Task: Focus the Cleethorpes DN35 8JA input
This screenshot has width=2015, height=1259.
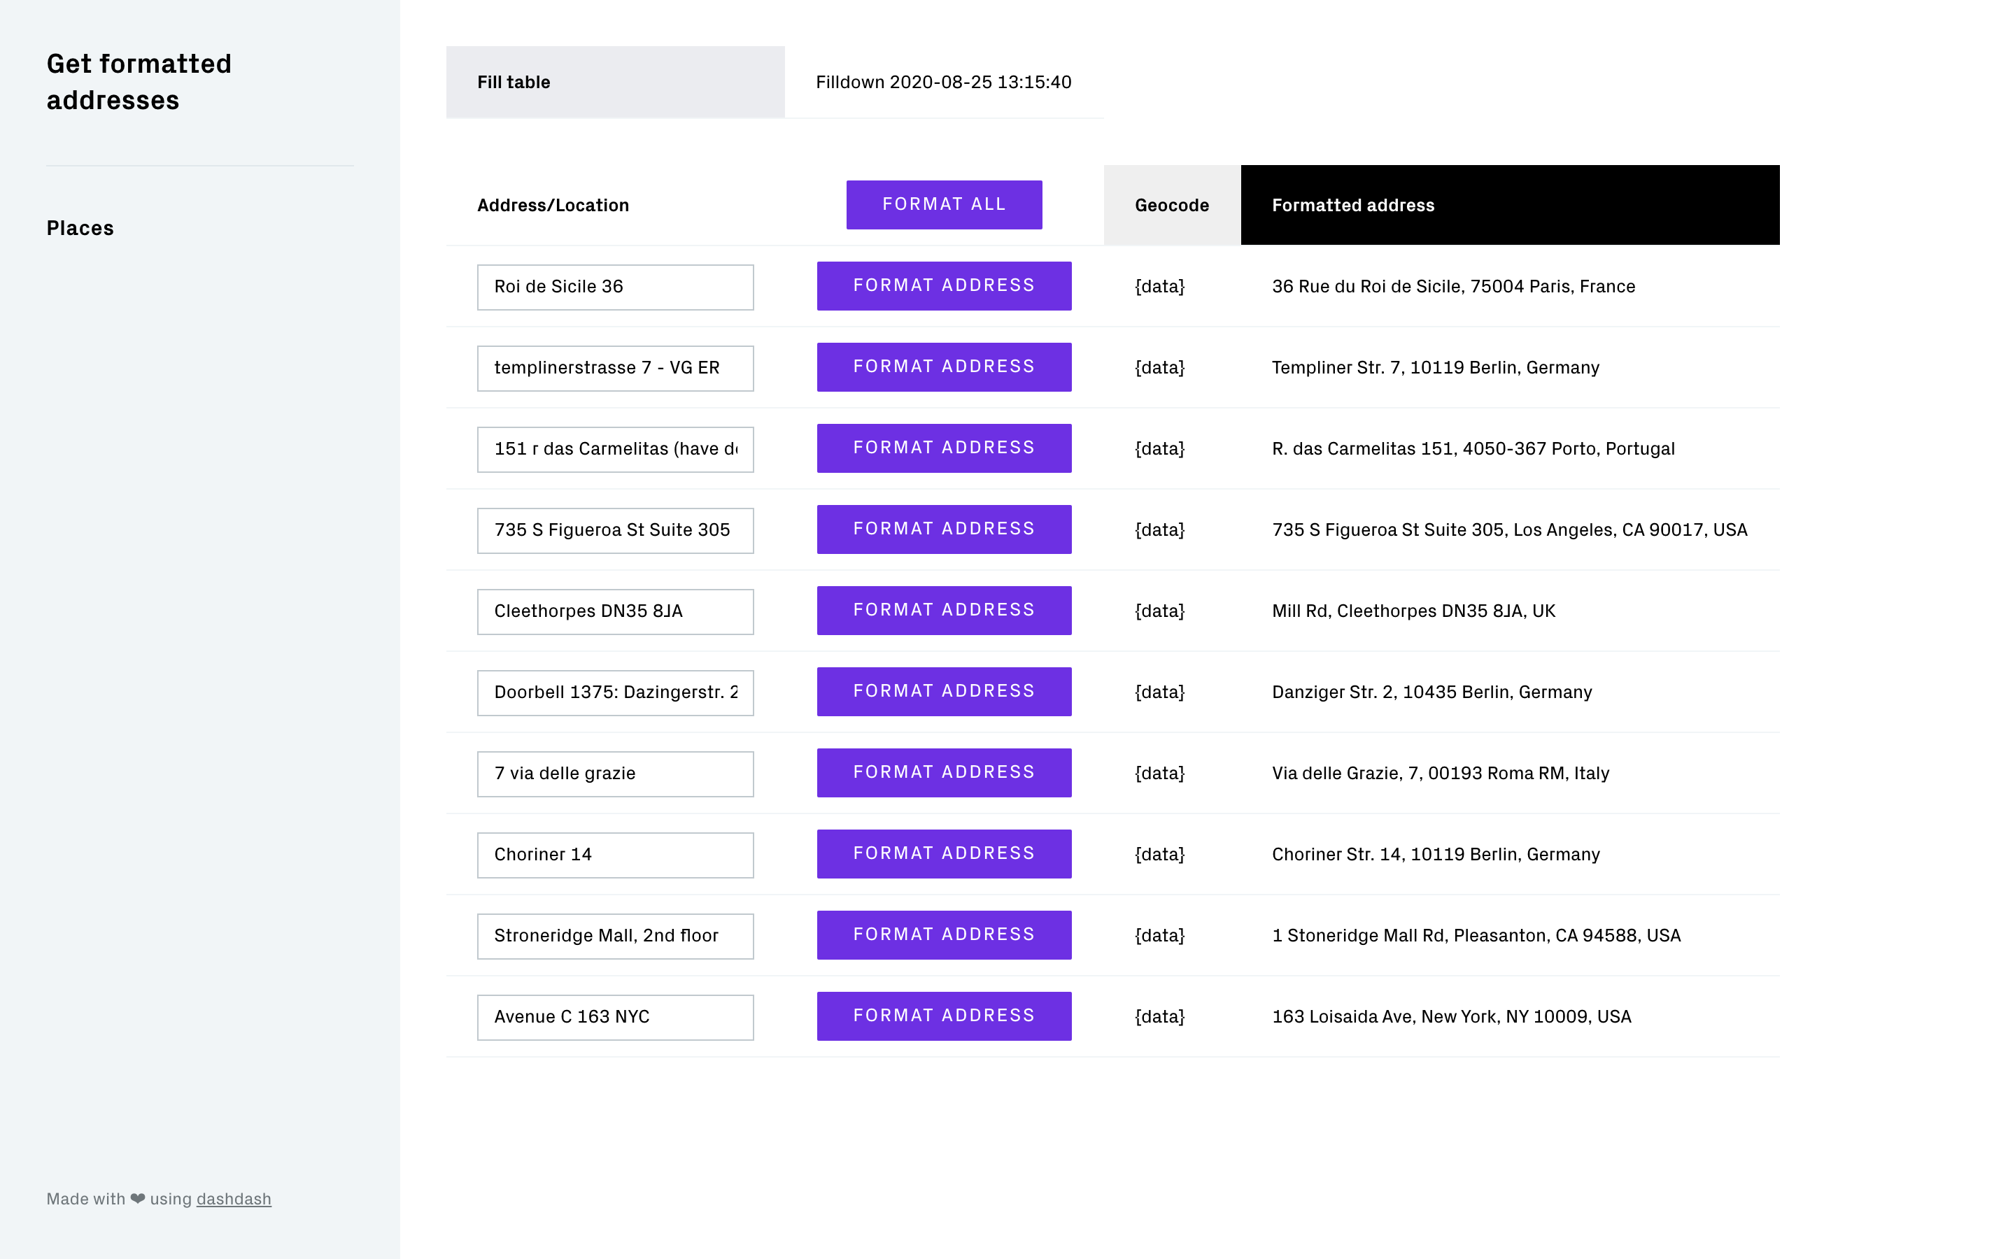Action: pos(615,612)
